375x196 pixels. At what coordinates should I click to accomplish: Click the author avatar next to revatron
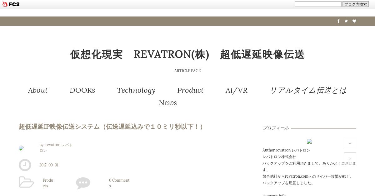pos(21,148)
